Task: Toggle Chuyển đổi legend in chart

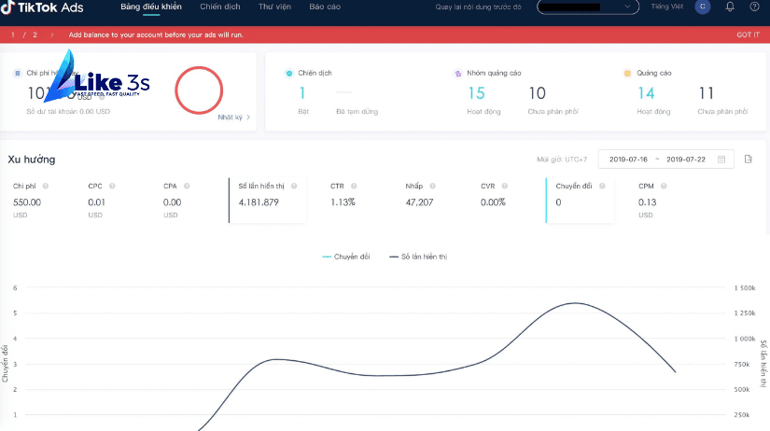Action: (x=345, y=257)
